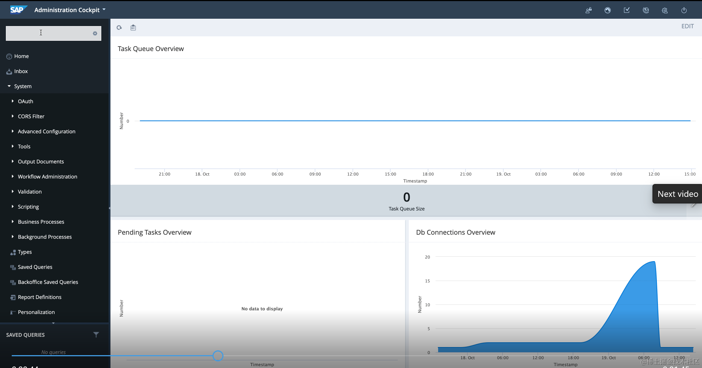This screenshot has height=368, width=702.
Task: Click the video progress slider handle
Action: click(218, 356)
